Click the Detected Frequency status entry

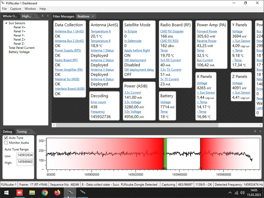coord(239,184)
